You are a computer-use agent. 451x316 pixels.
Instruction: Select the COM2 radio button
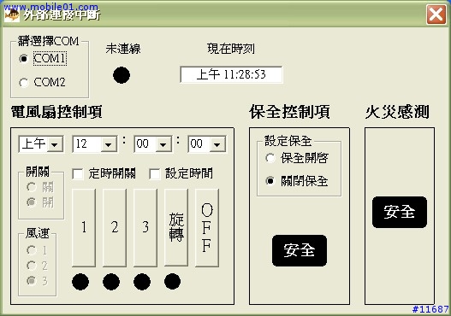[x=24, y=83]
